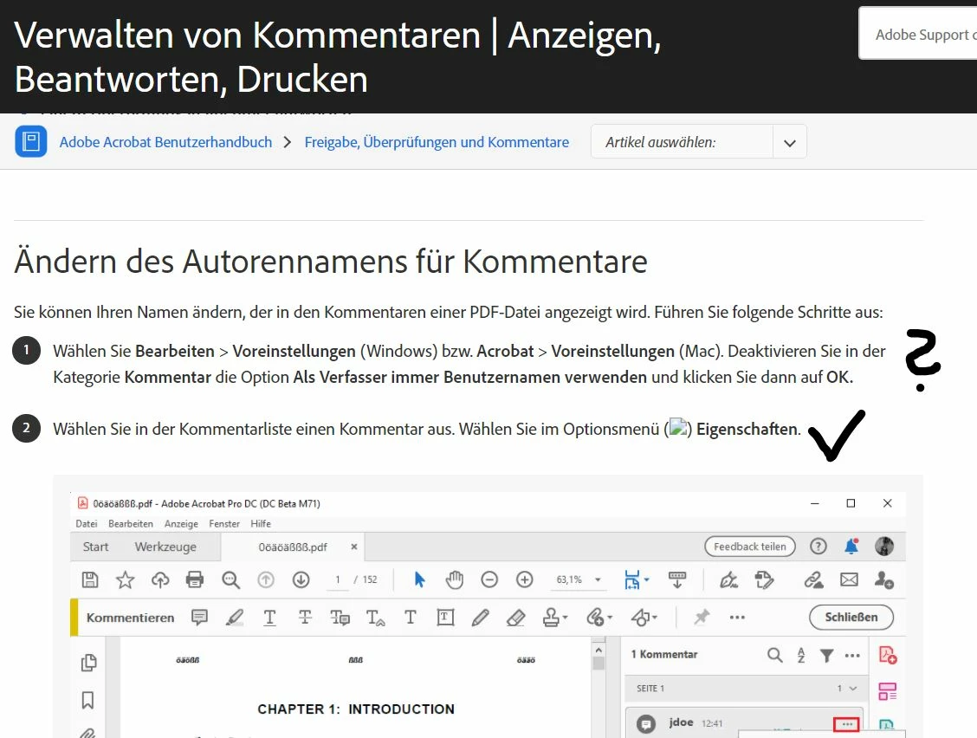Select the insert text tool
The width and height of the screenshot is (977, 738).
[x=375, y=617]
